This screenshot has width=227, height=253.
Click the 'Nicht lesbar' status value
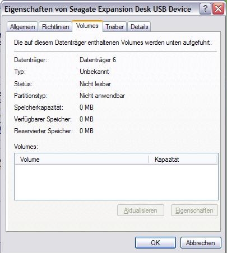pos(95,84)
